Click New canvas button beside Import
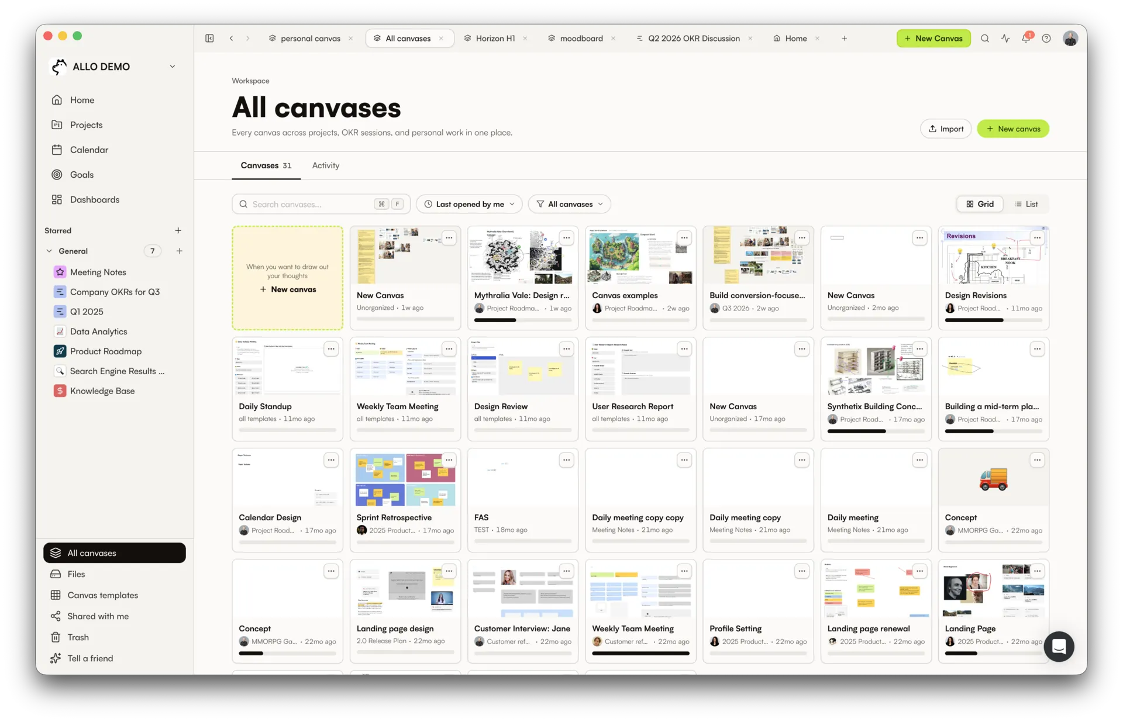The width and height of the screenshot is (1123, 722). click(x=1013, y=129)
